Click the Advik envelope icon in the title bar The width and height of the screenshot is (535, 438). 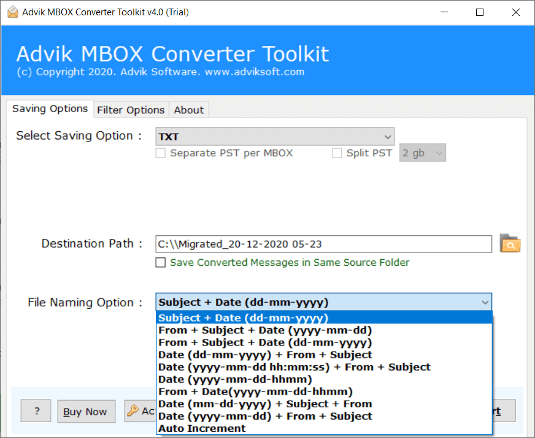point(13,12)
